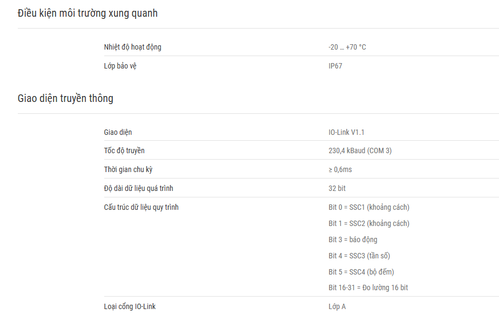Click the '230,4 kBaud (COM 3)' value
This screenshot has width=499, height=315.
pyautogui.click(x=360, y=150)
